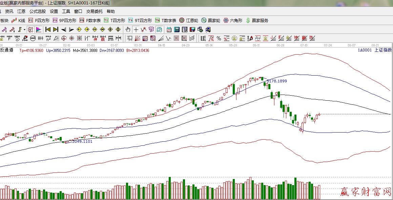The width and height of the screenshot is (393, 200).
Task: Open the 六角形 hexagon tool
Action: pos(233,20)
